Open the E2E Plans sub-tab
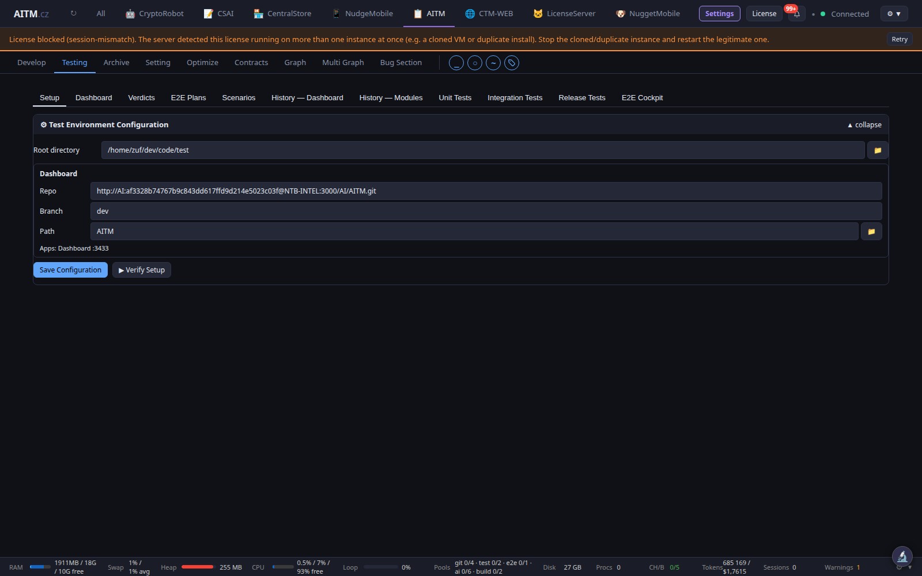The height and width of the screenshot is (576, 922). [188, 97]
